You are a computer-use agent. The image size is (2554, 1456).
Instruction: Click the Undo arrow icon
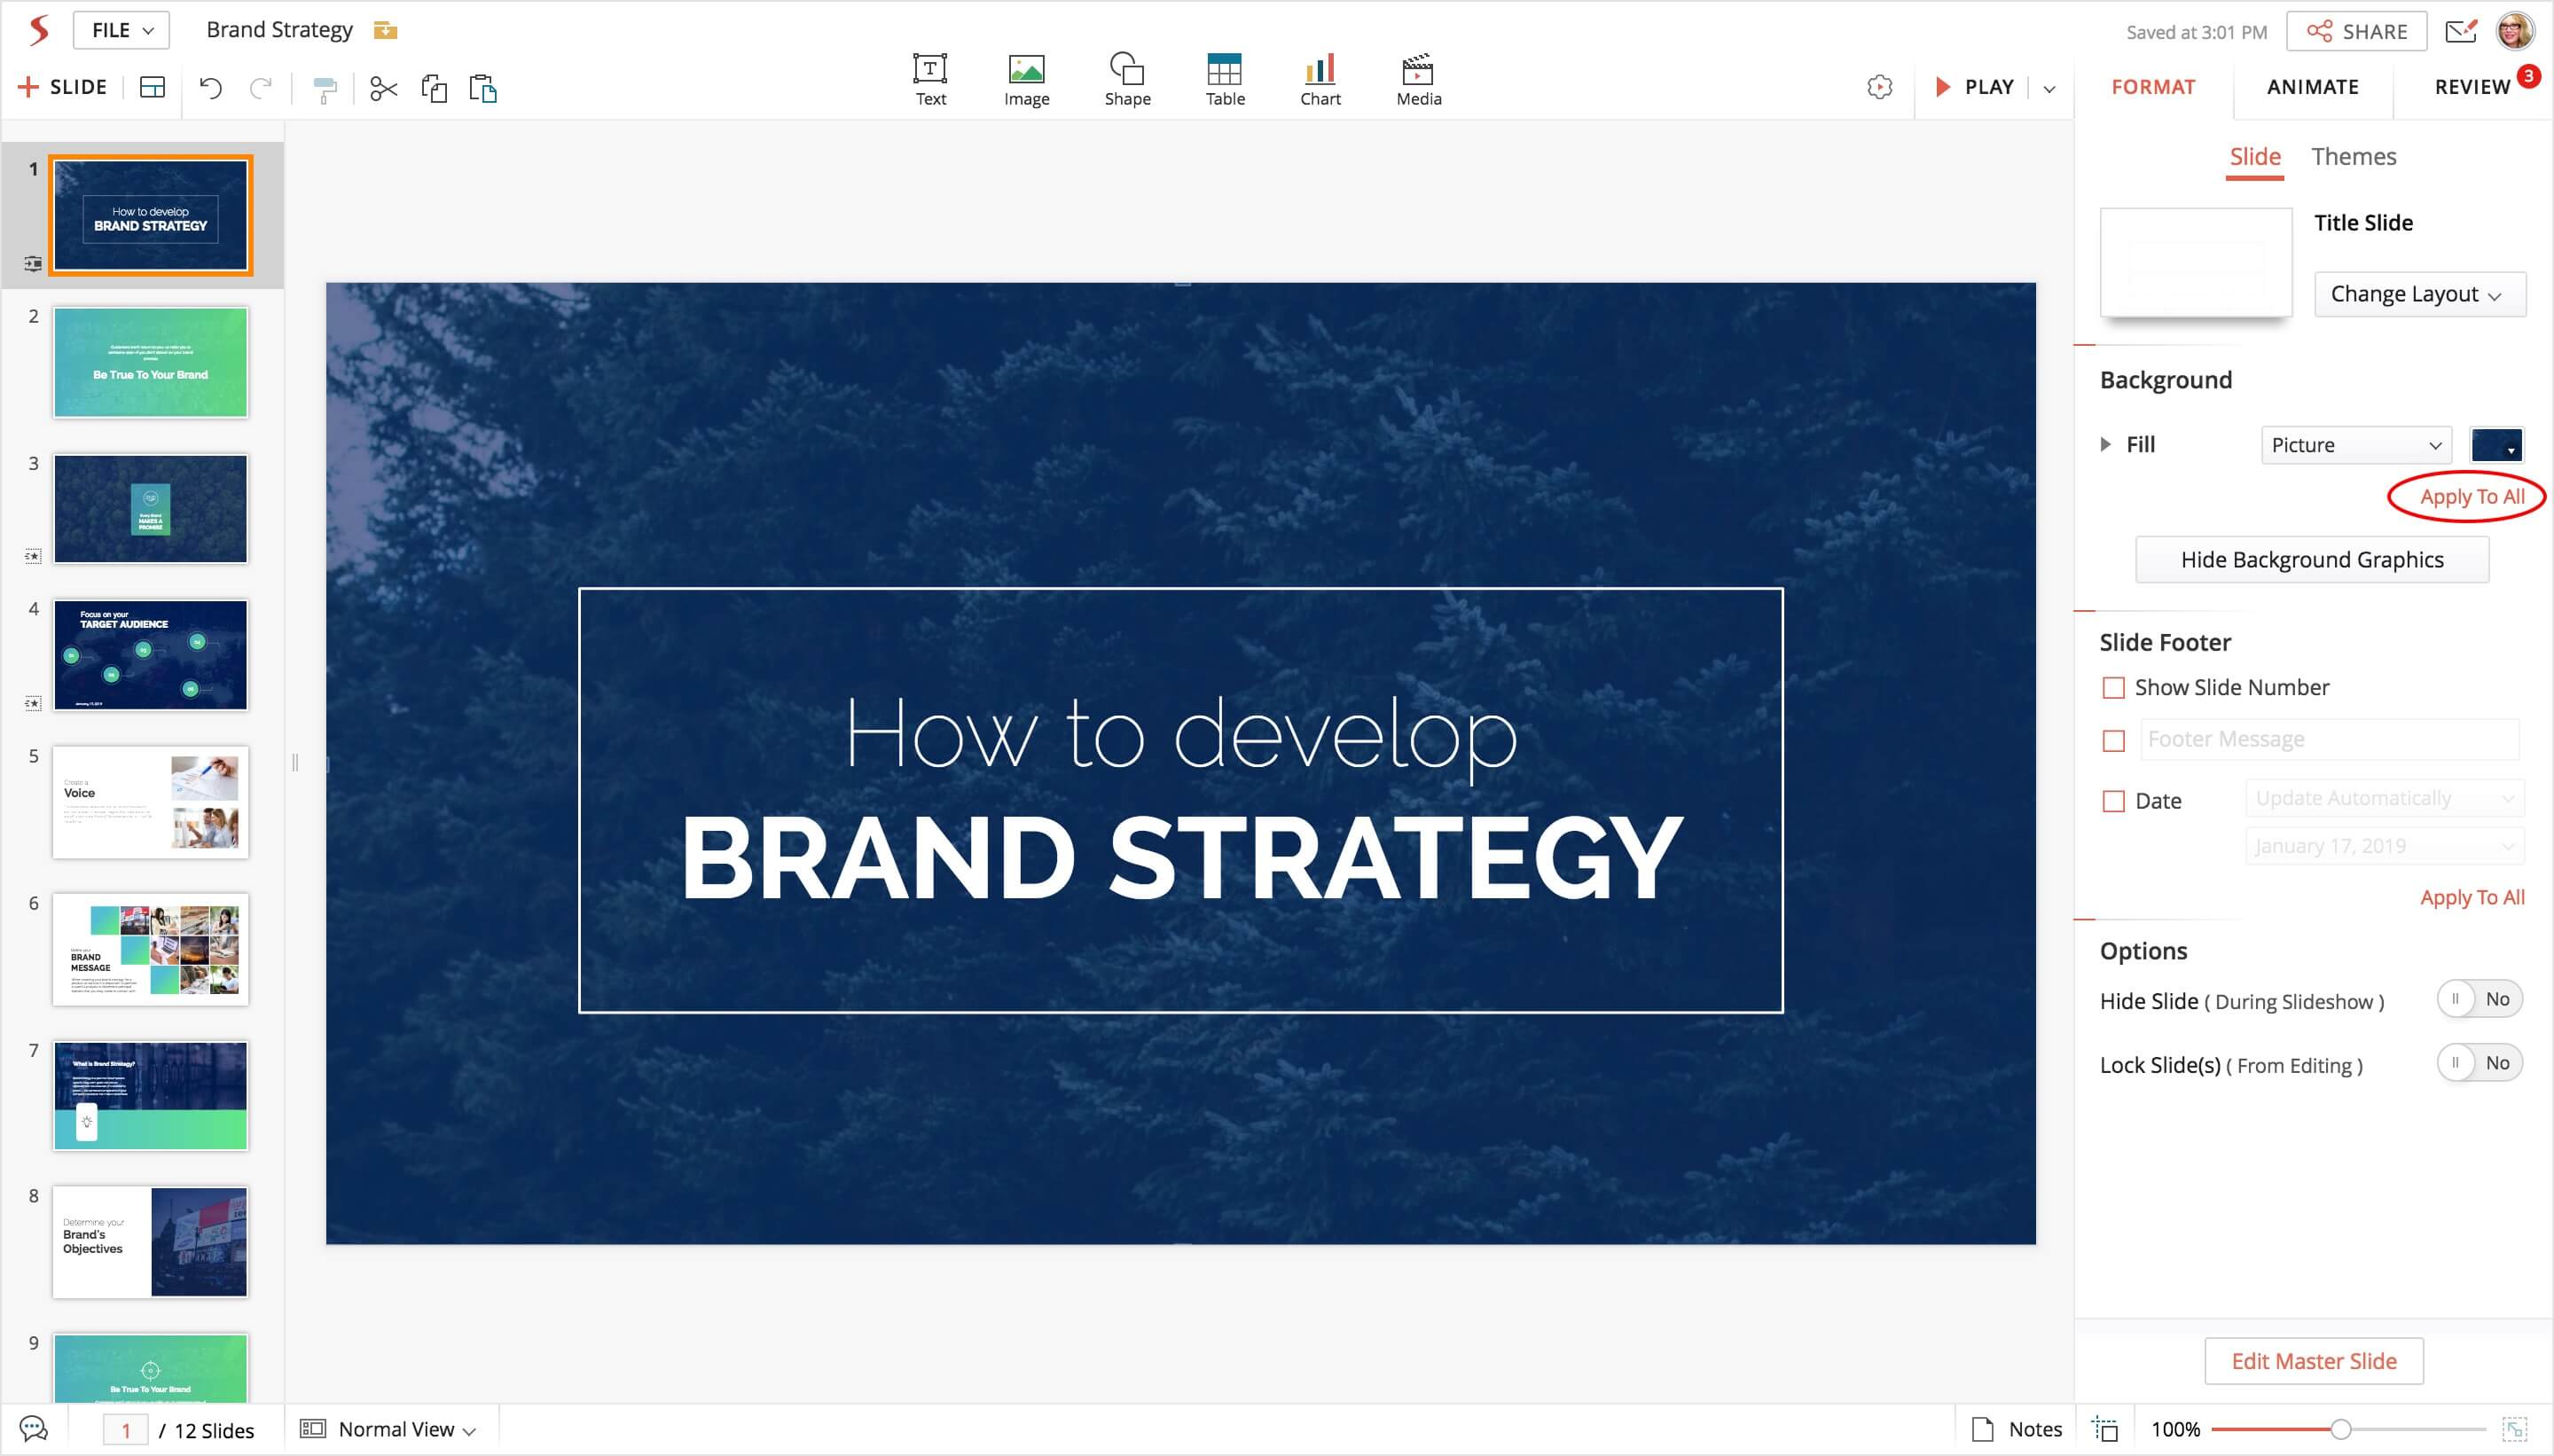coord(210,88)
